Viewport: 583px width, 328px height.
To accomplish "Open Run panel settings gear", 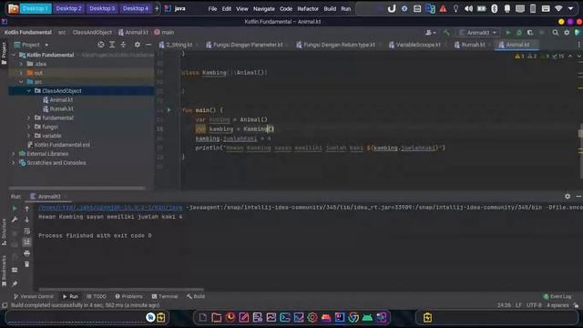I will (568, 197).
